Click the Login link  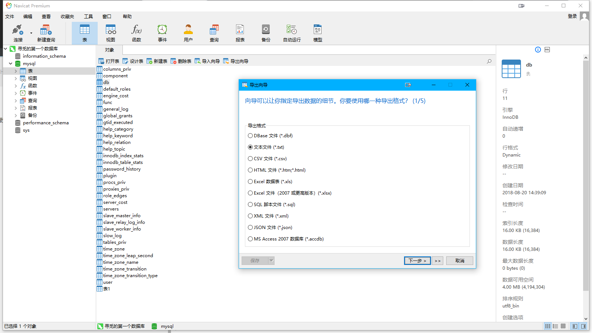pos(572,16)
